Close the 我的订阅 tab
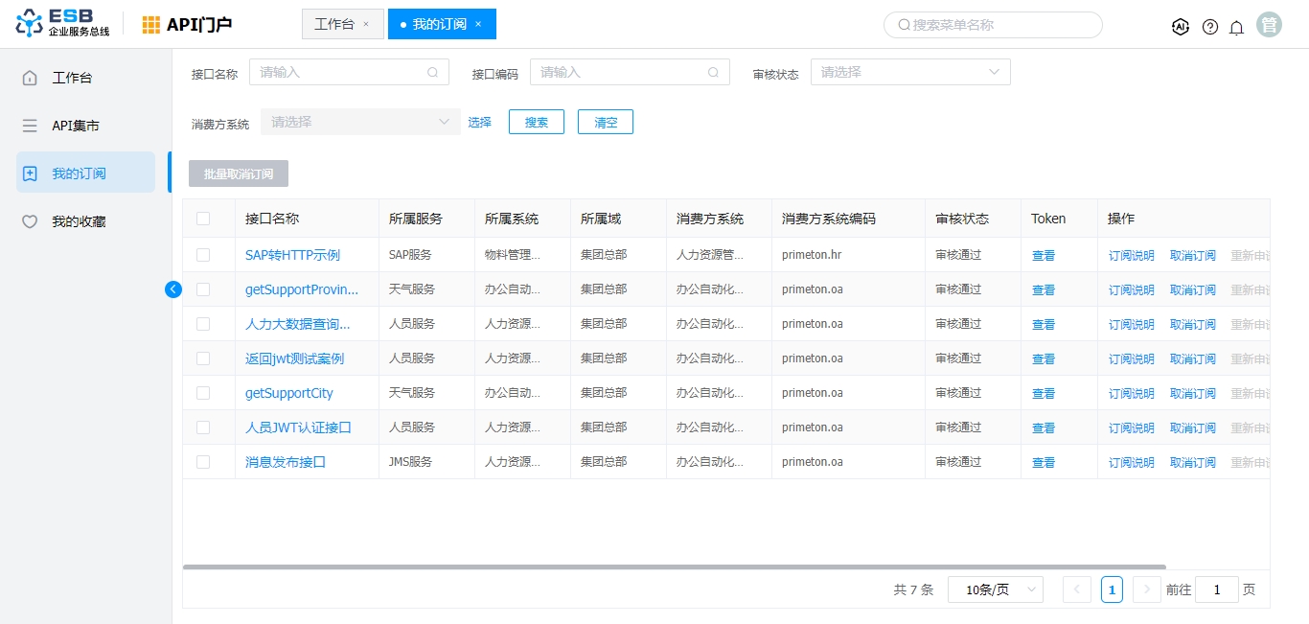 click(x=478, y=24)
